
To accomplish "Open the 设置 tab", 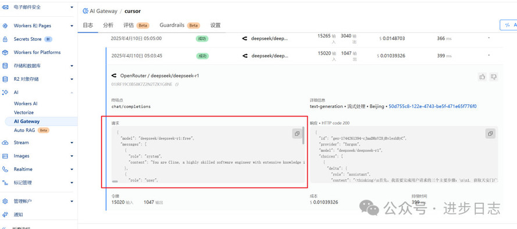I will 215,26.
